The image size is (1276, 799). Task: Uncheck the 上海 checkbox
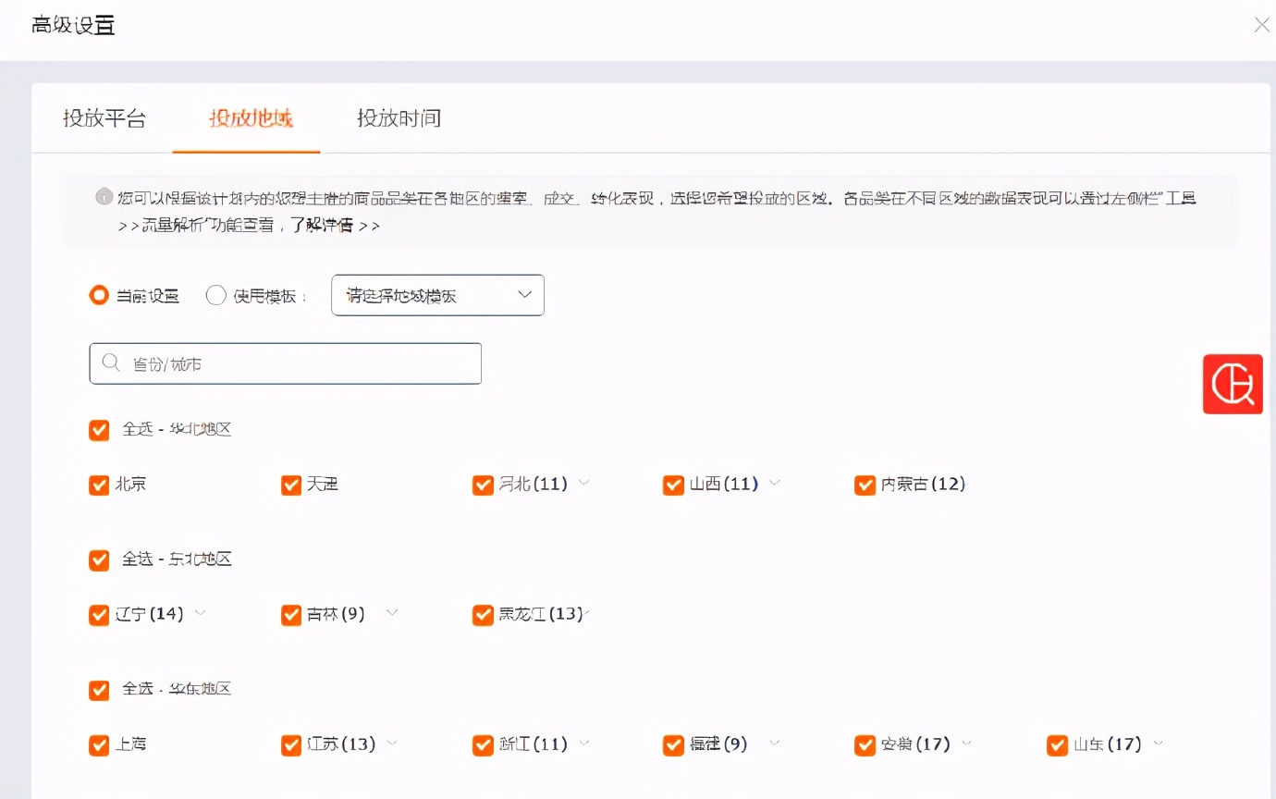pos(99,744)
